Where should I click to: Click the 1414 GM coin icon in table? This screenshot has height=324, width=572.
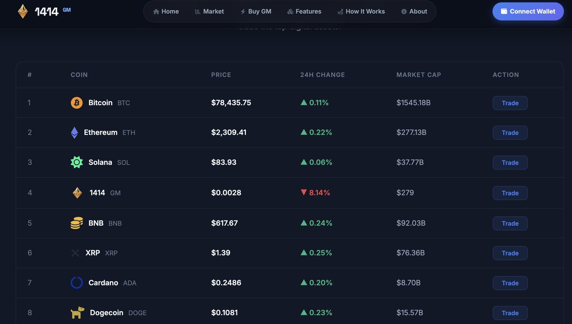77,193
